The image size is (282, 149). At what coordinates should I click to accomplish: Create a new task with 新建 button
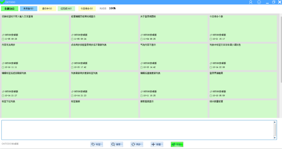(x=157, y=144)
